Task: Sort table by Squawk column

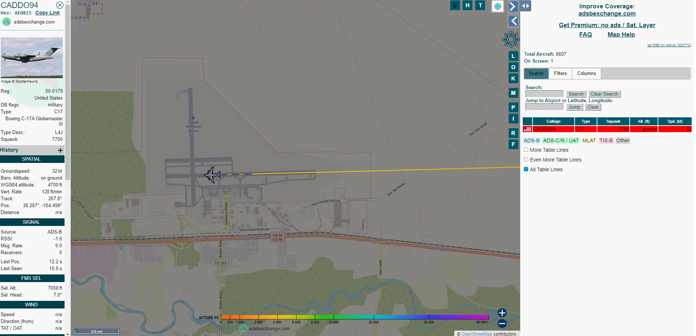Action: click(x=613, y=121)
